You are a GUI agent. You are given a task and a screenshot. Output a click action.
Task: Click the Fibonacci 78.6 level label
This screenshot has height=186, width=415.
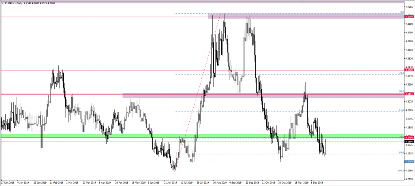tap(401, 137)
